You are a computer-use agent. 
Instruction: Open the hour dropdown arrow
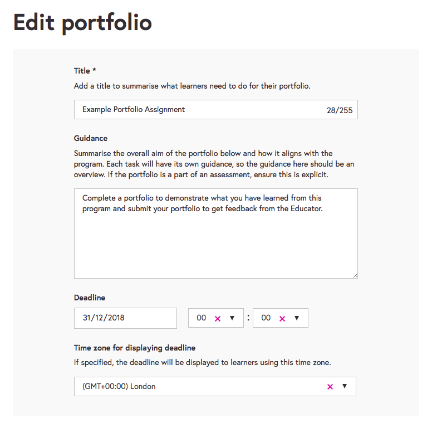(x=232, y=318)
